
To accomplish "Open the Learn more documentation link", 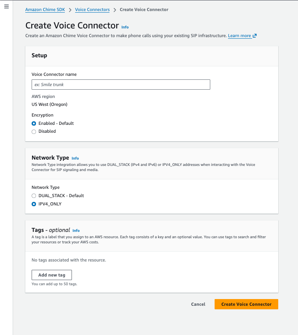I will pyautogui.click(x=239, y=36).
